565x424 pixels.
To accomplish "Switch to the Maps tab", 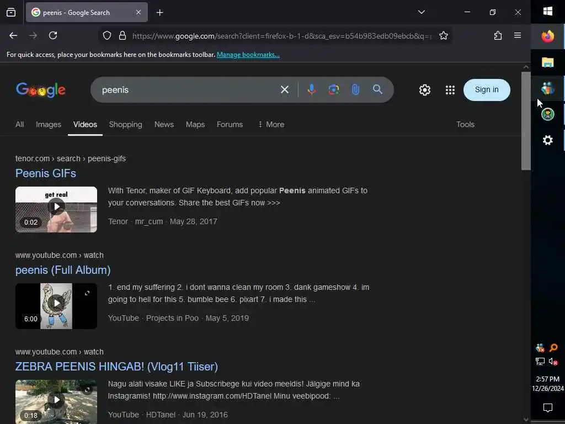I will pos(195,124).
